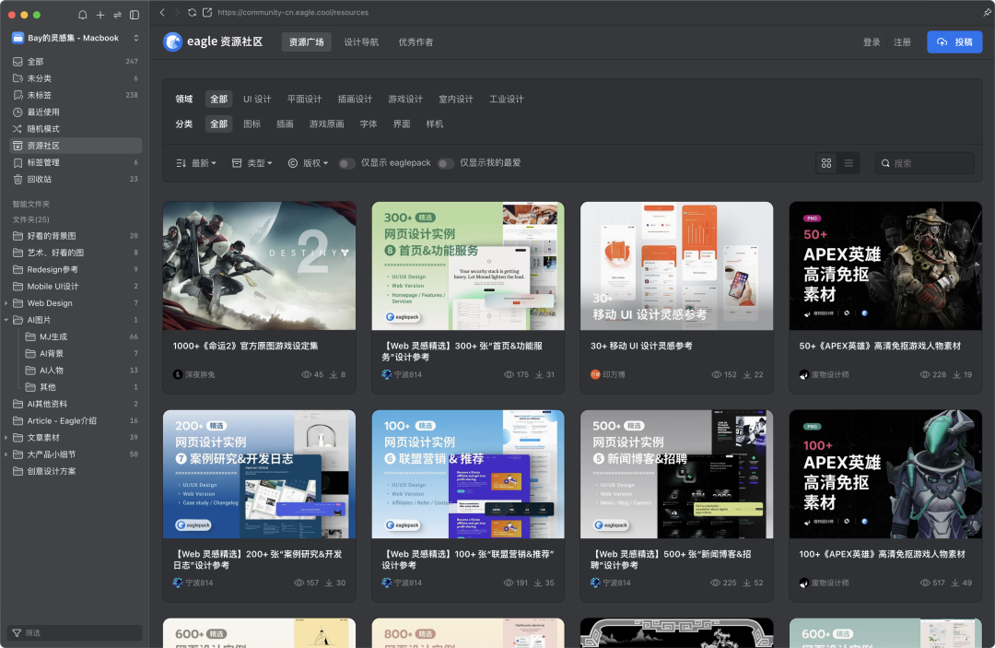Click the 搜索 search field
This screenshot has height=648, width=995.
coord(924,163)
